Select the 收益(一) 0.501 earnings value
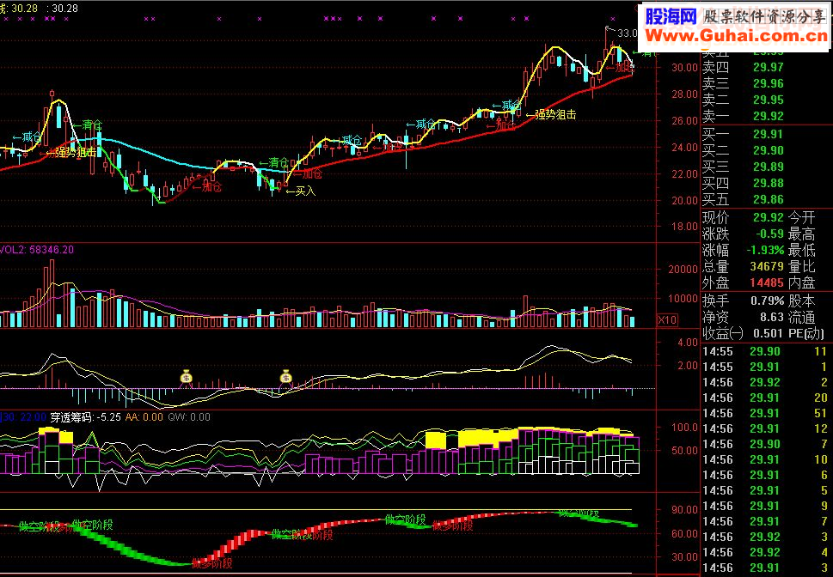The image size is (833, 577). [768, 334]
